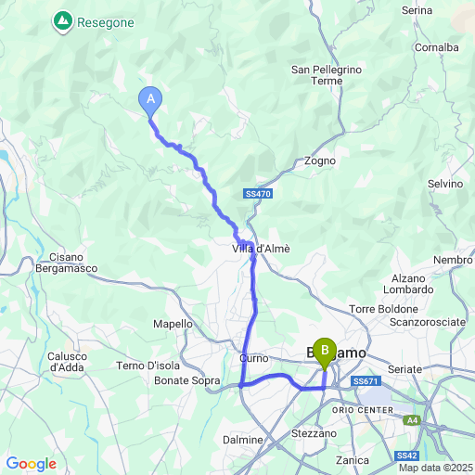
Task: Click the green marker B pin
Action: 325,353
